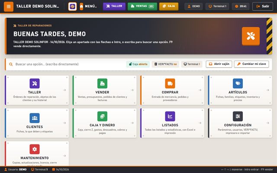Click 'Órdenes de reparación' description text
The width and height of the screenshot is (277, 173).
[x=35, y=99]
